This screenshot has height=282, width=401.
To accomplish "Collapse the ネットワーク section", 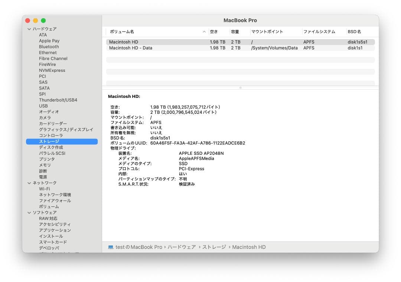I will 29,183.
